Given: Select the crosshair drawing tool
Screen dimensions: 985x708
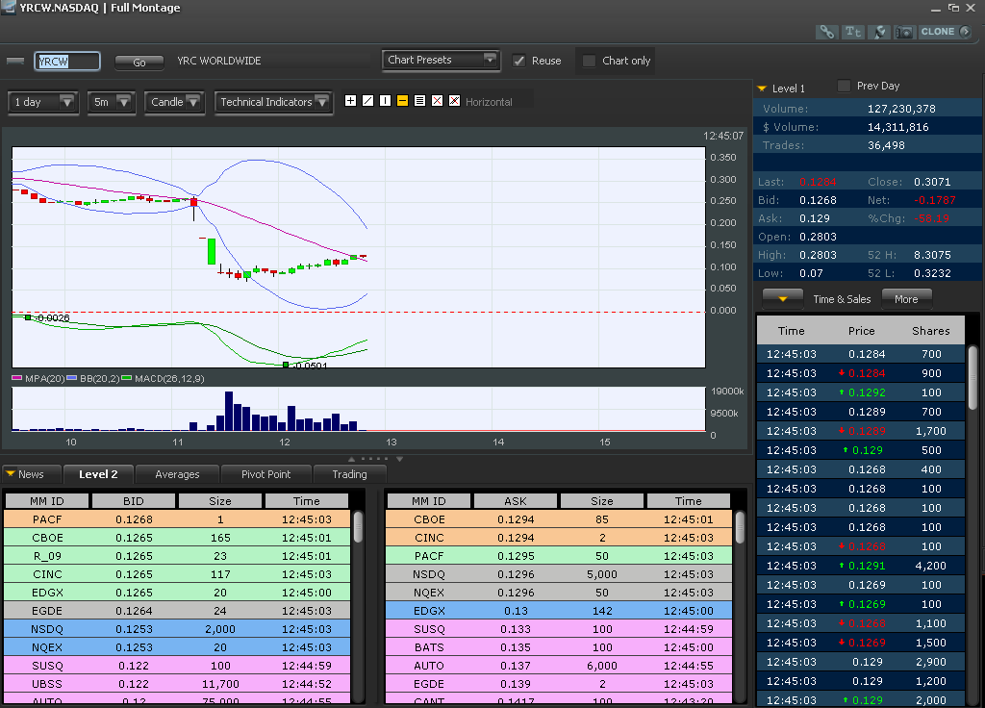Looking at the screenshot, I should (x=350, y=100).
